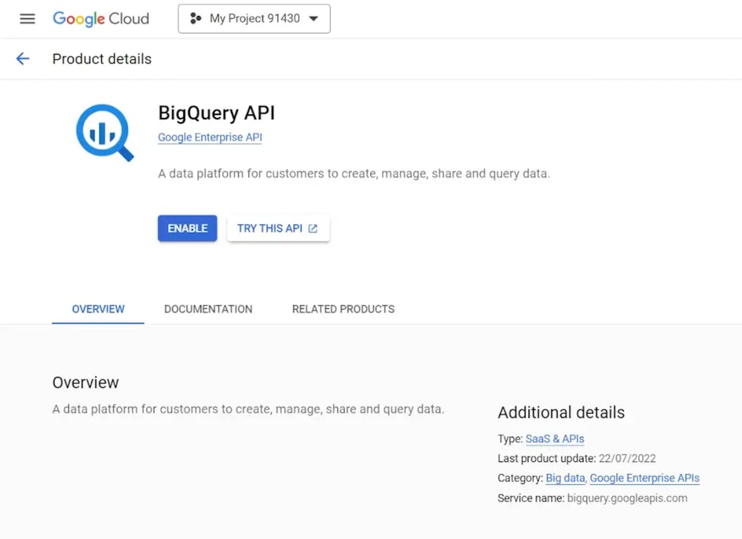This screenshot has width=742, height=539.
Task: Click the blue Enable button
Action: pyautogui.click(x=188, y=228)
